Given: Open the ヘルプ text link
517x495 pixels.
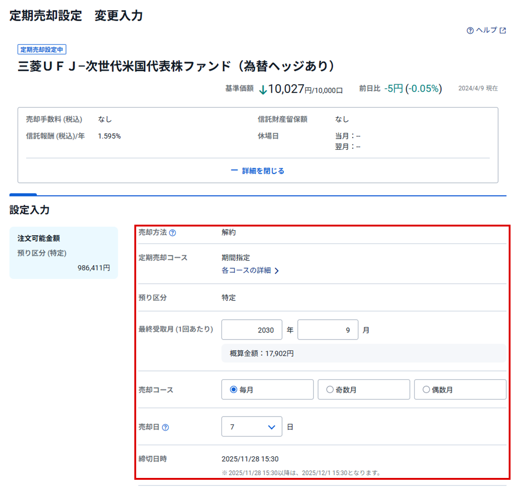Looking at the screenshot, I should (486, 30).
